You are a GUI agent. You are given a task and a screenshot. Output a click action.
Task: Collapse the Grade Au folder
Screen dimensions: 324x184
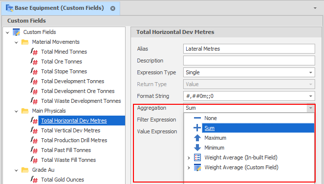pyautogui.click(x=16, y=170)
